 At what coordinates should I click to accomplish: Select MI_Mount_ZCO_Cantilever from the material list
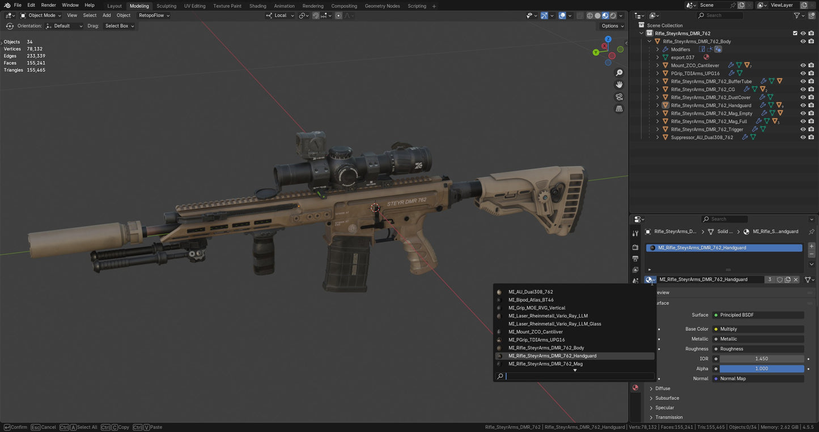point(536,332)
